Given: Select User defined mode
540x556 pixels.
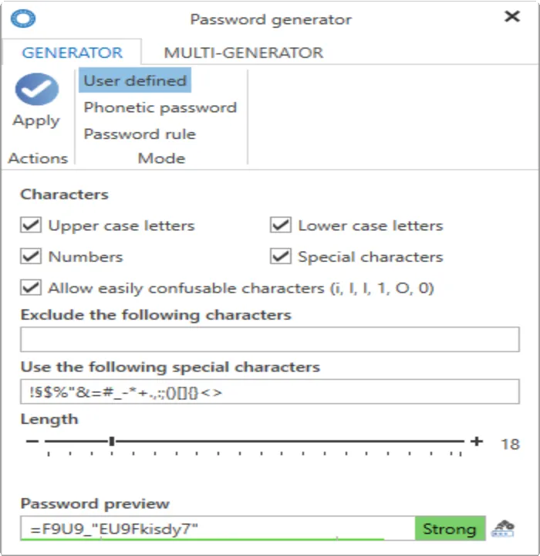Looking at the screenshot, I should coord(135,80).
